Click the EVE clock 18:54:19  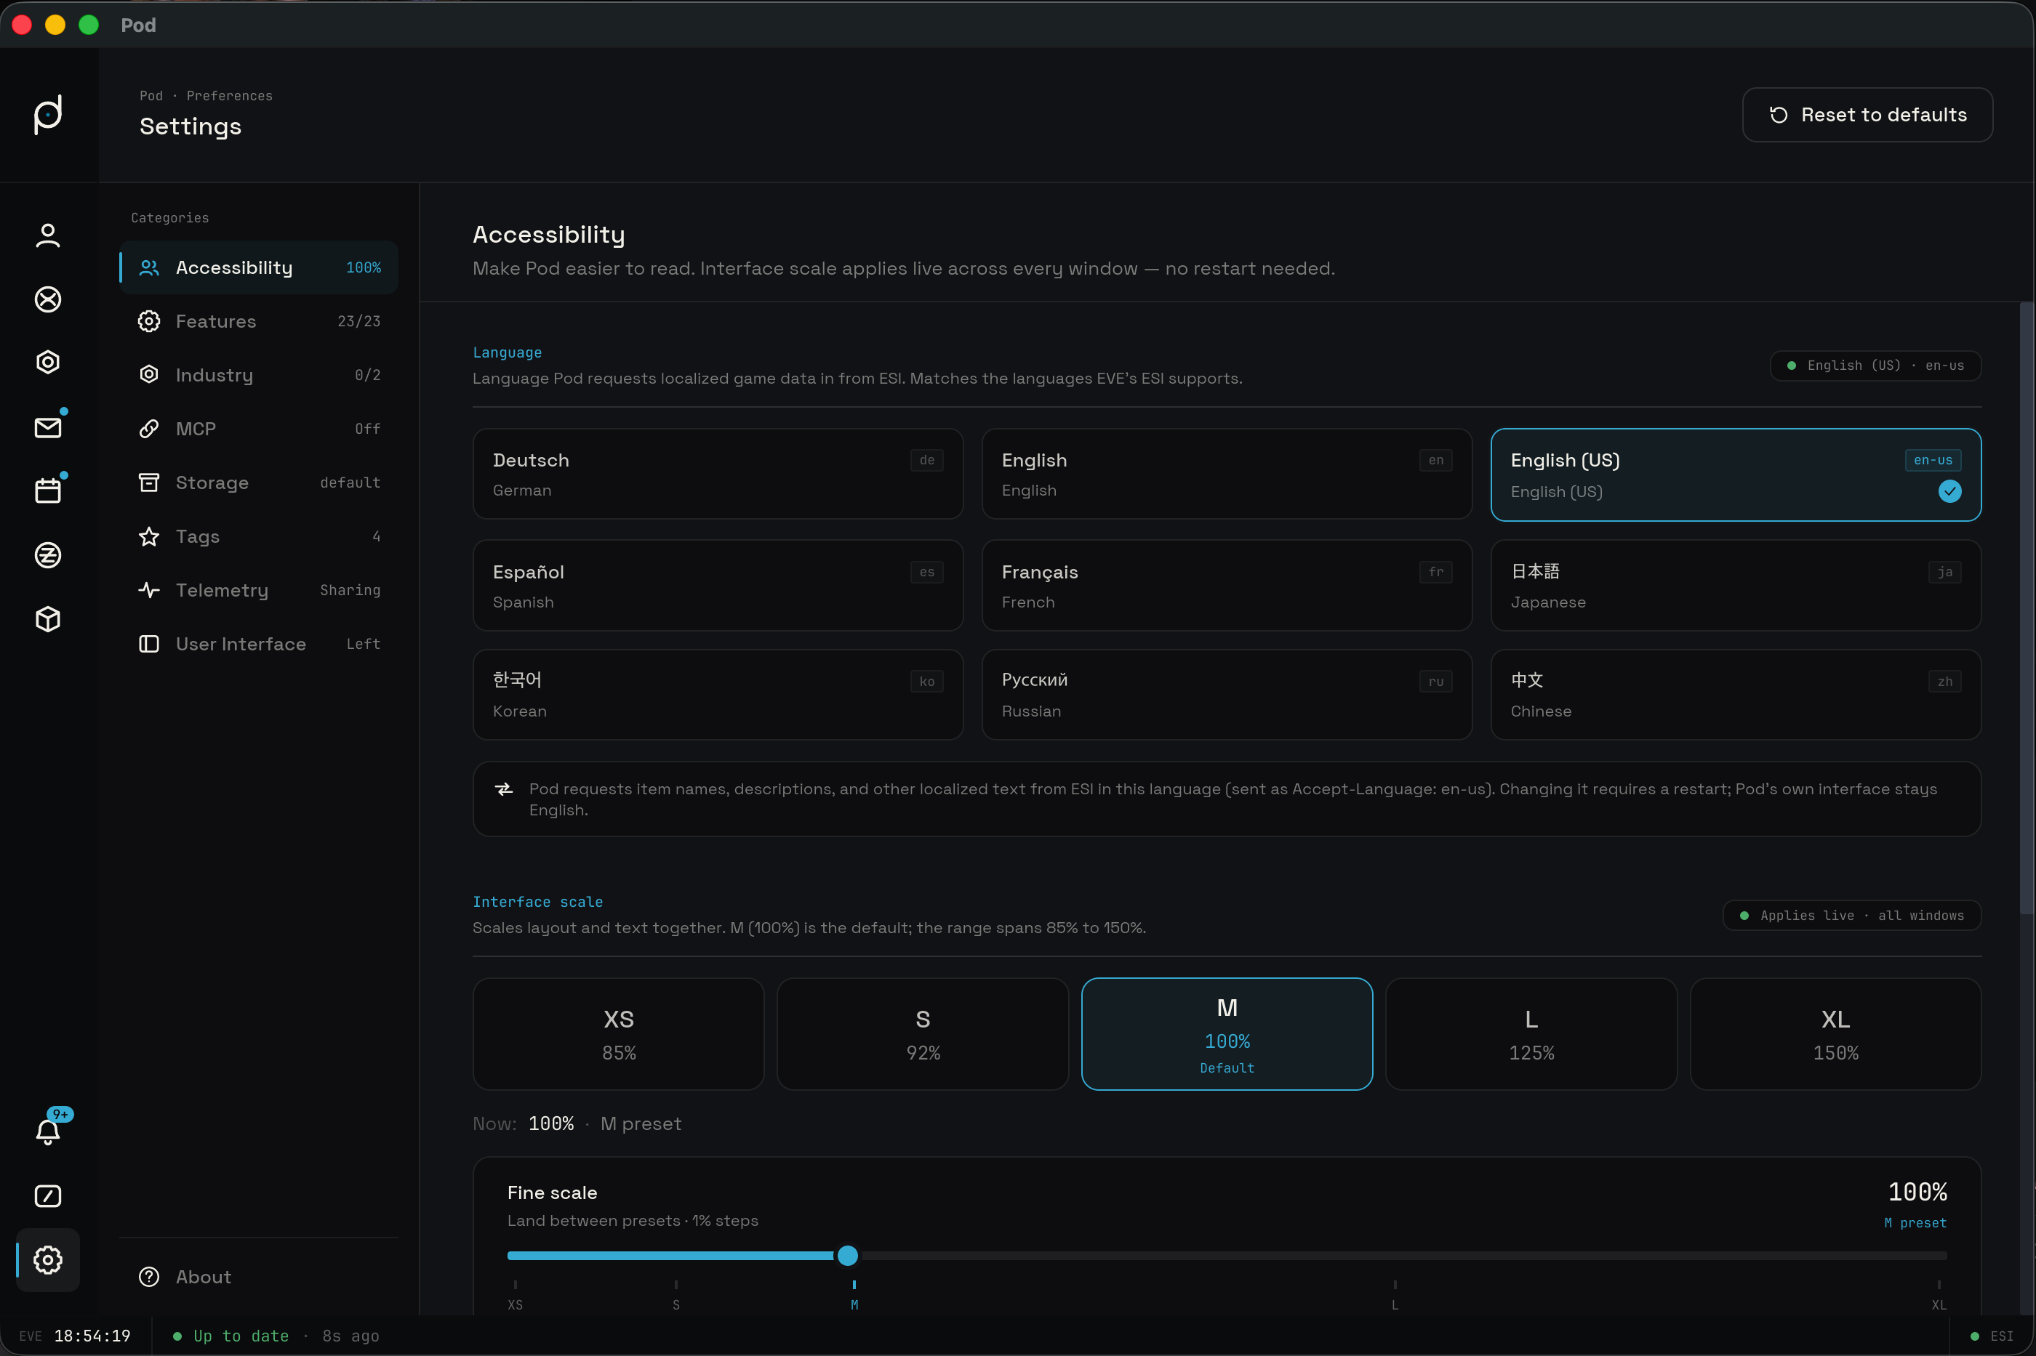(x=76, y=1336)
